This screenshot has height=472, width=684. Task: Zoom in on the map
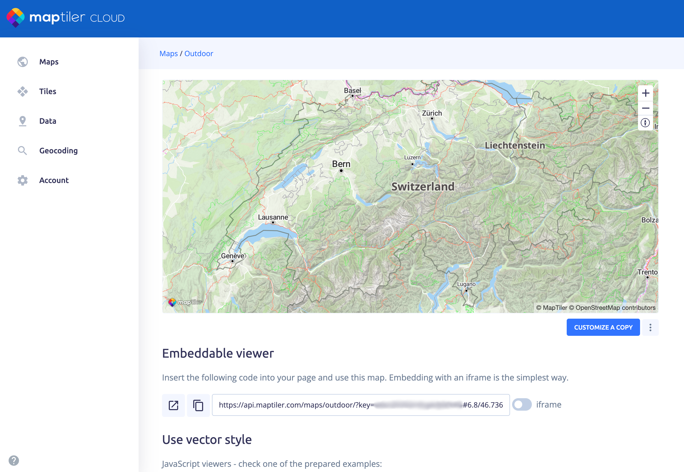645,93
